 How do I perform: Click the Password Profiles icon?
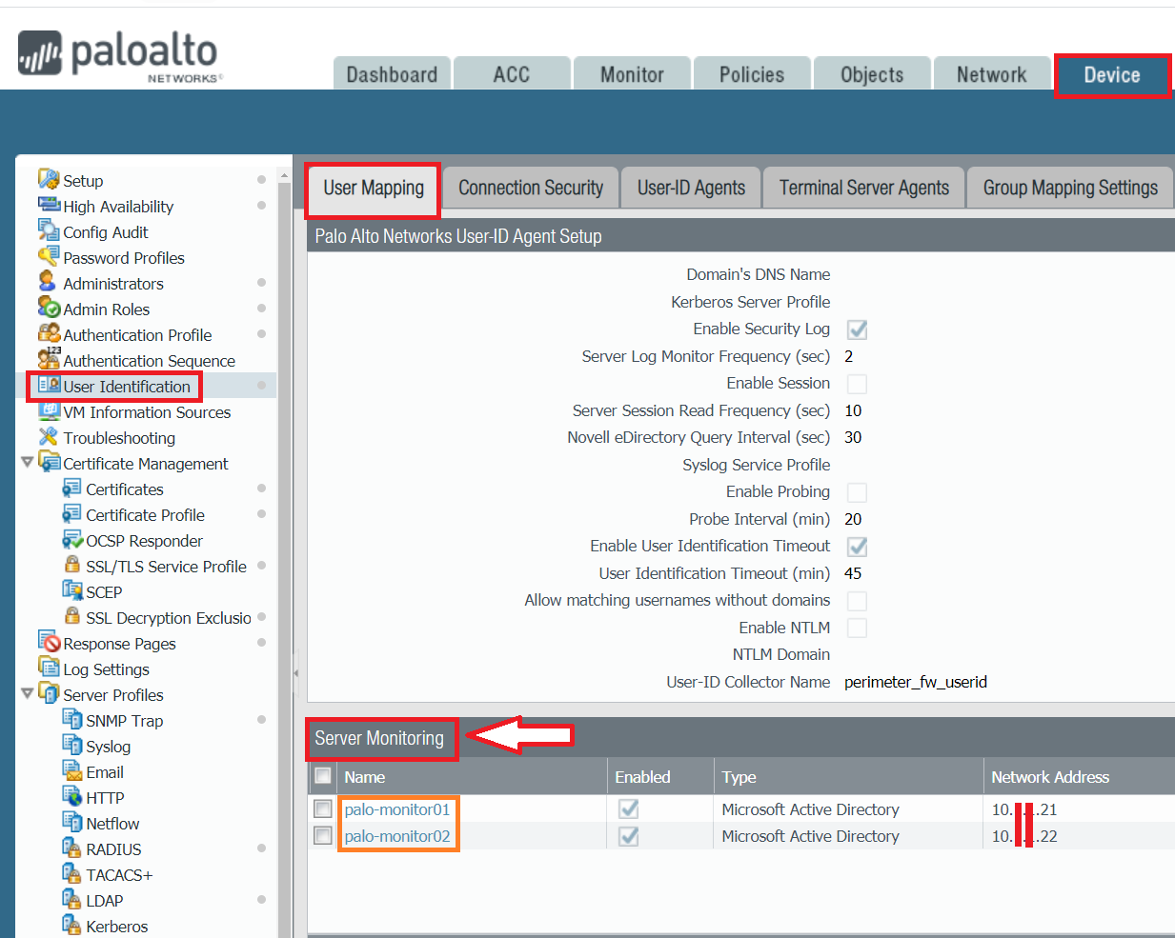point(49,256)
